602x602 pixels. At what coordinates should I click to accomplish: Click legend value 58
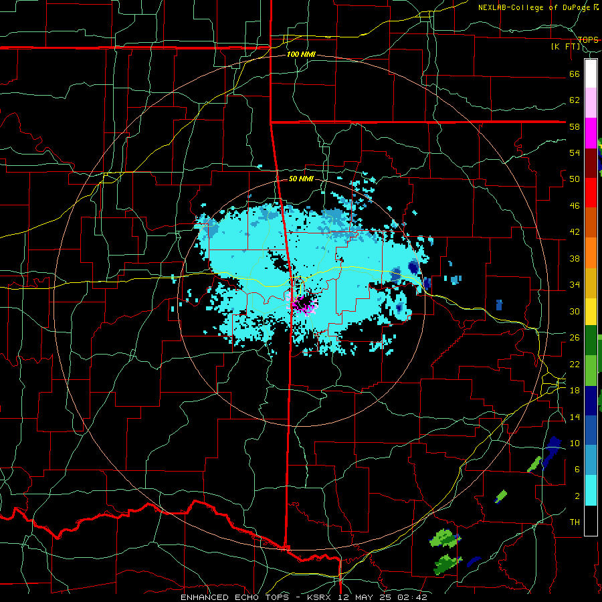click(575, 126)
